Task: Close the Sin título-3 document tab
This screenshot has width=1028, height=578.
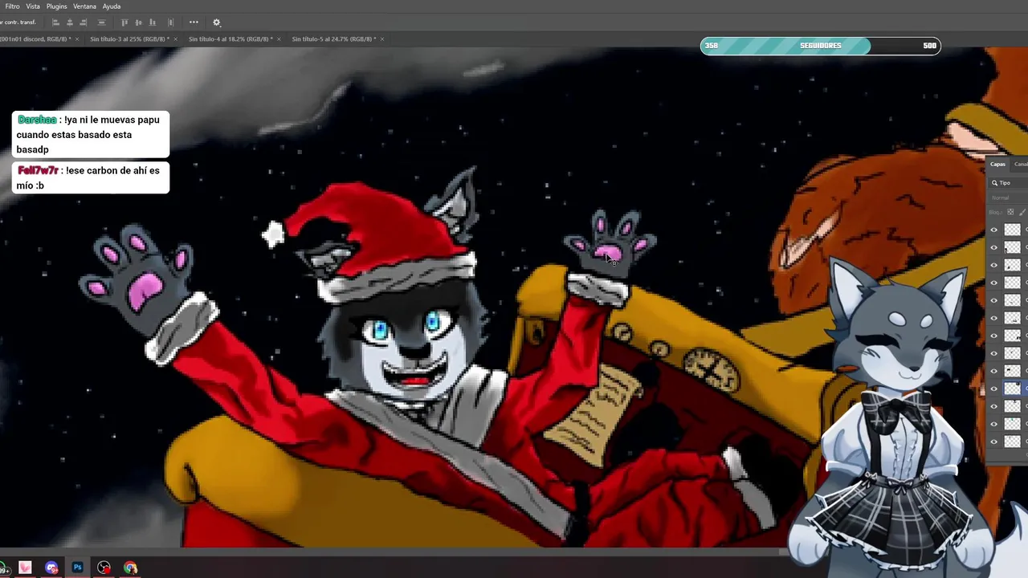Action: click(177, 39)
